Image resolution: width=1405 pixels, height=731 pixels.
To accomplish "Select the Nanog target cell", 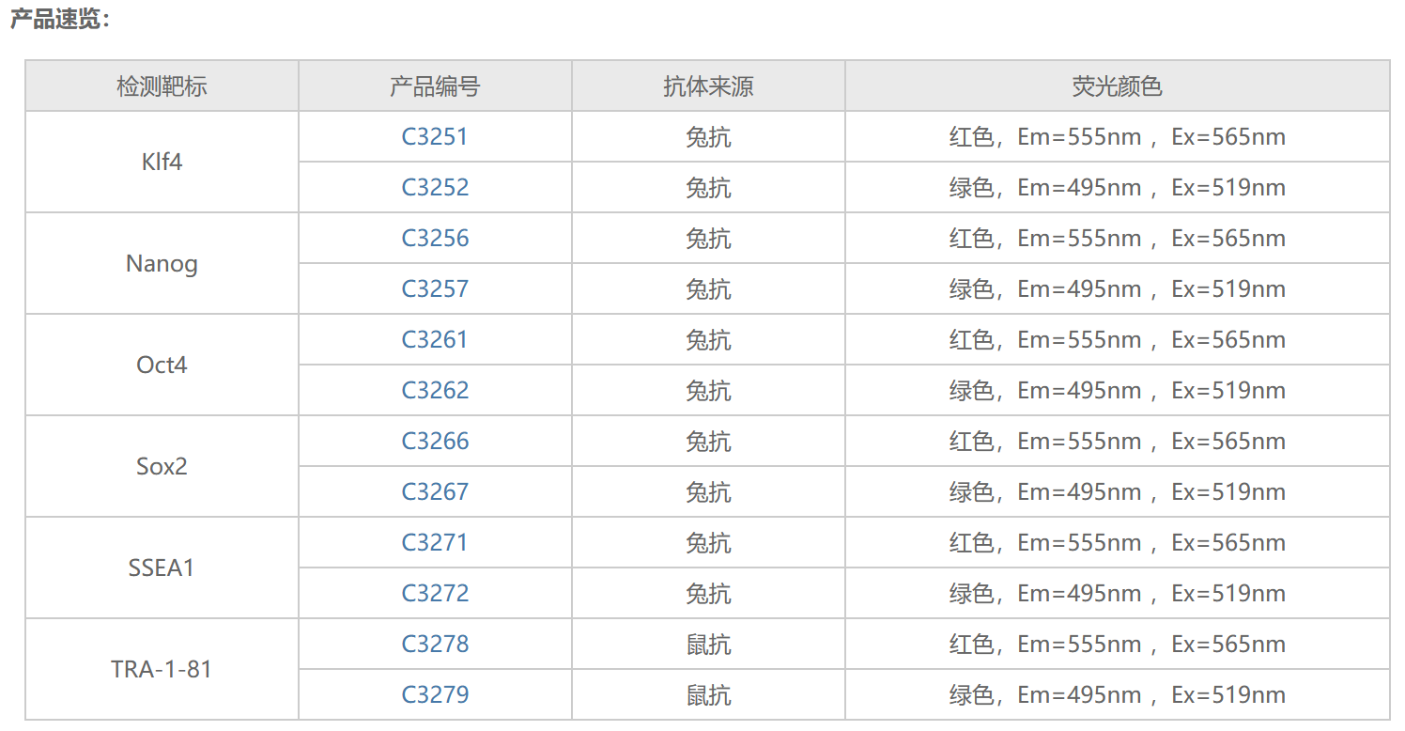I will pyautogui.click(x=162, y=264).
